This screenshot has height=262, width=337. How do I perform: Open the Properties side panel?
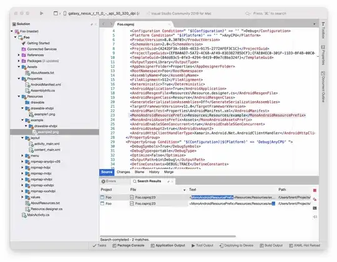click(323, 54)
